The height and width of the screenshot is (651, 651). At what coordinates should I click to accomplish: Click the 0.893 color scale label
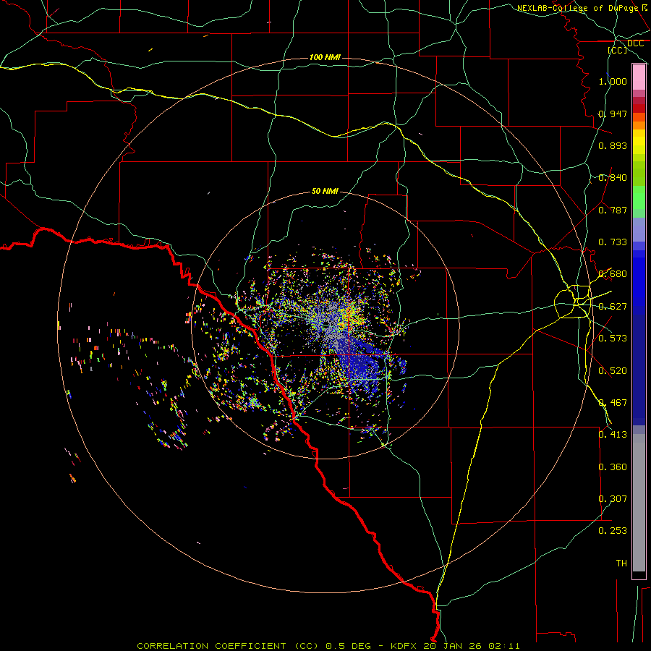coord(613,145)
